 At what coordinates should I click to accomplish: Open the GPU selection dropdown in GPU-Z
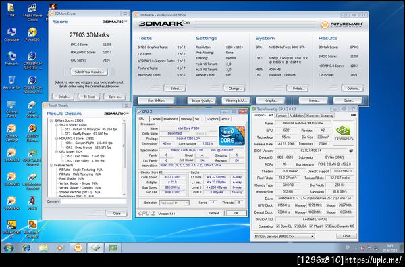pos(284,236)
